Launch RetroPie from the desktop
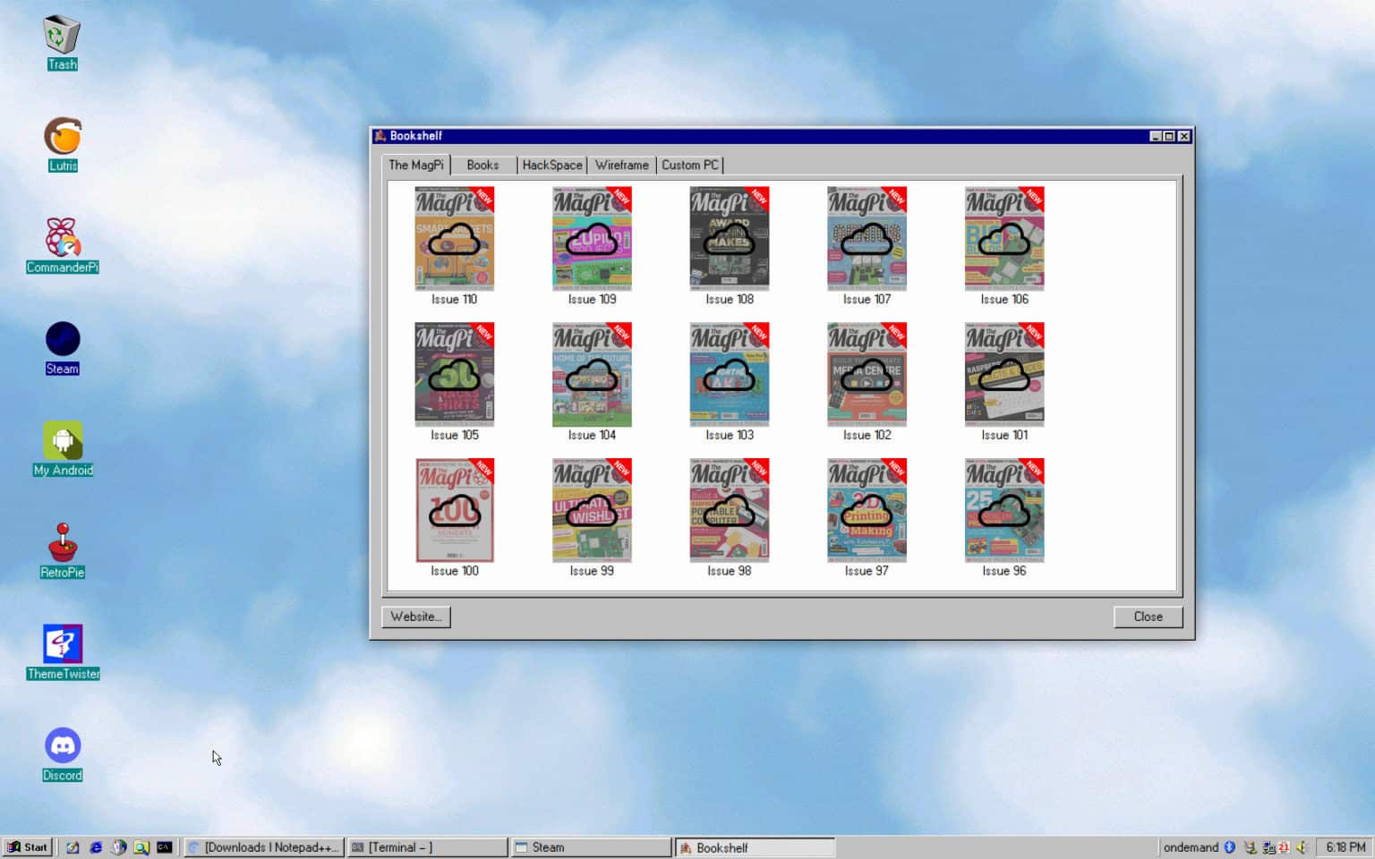 pos(62,546)
